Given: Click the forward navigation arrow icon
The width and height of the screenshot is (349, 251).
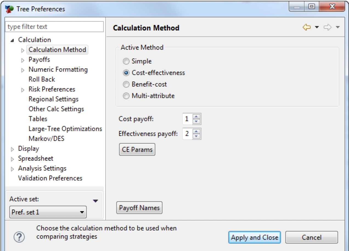Looking at the screenshot, I should click(x=328, y=27).
